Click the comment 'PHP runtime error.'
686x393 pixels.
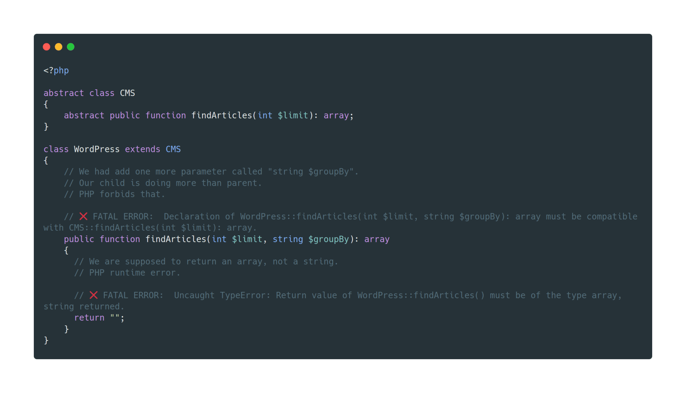(127, 273)
